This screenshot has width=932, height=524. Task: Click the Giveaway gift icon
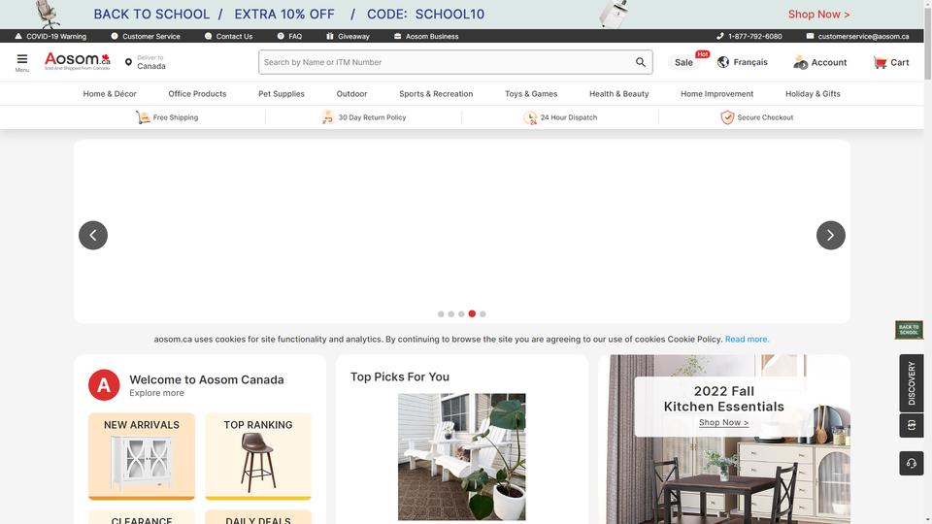point(330,36)
